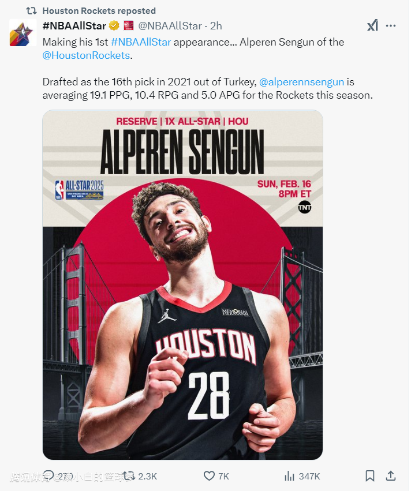Bookmark this post
Screen dimensions: 411x491
pyautogui.click(x=370, y=476)
